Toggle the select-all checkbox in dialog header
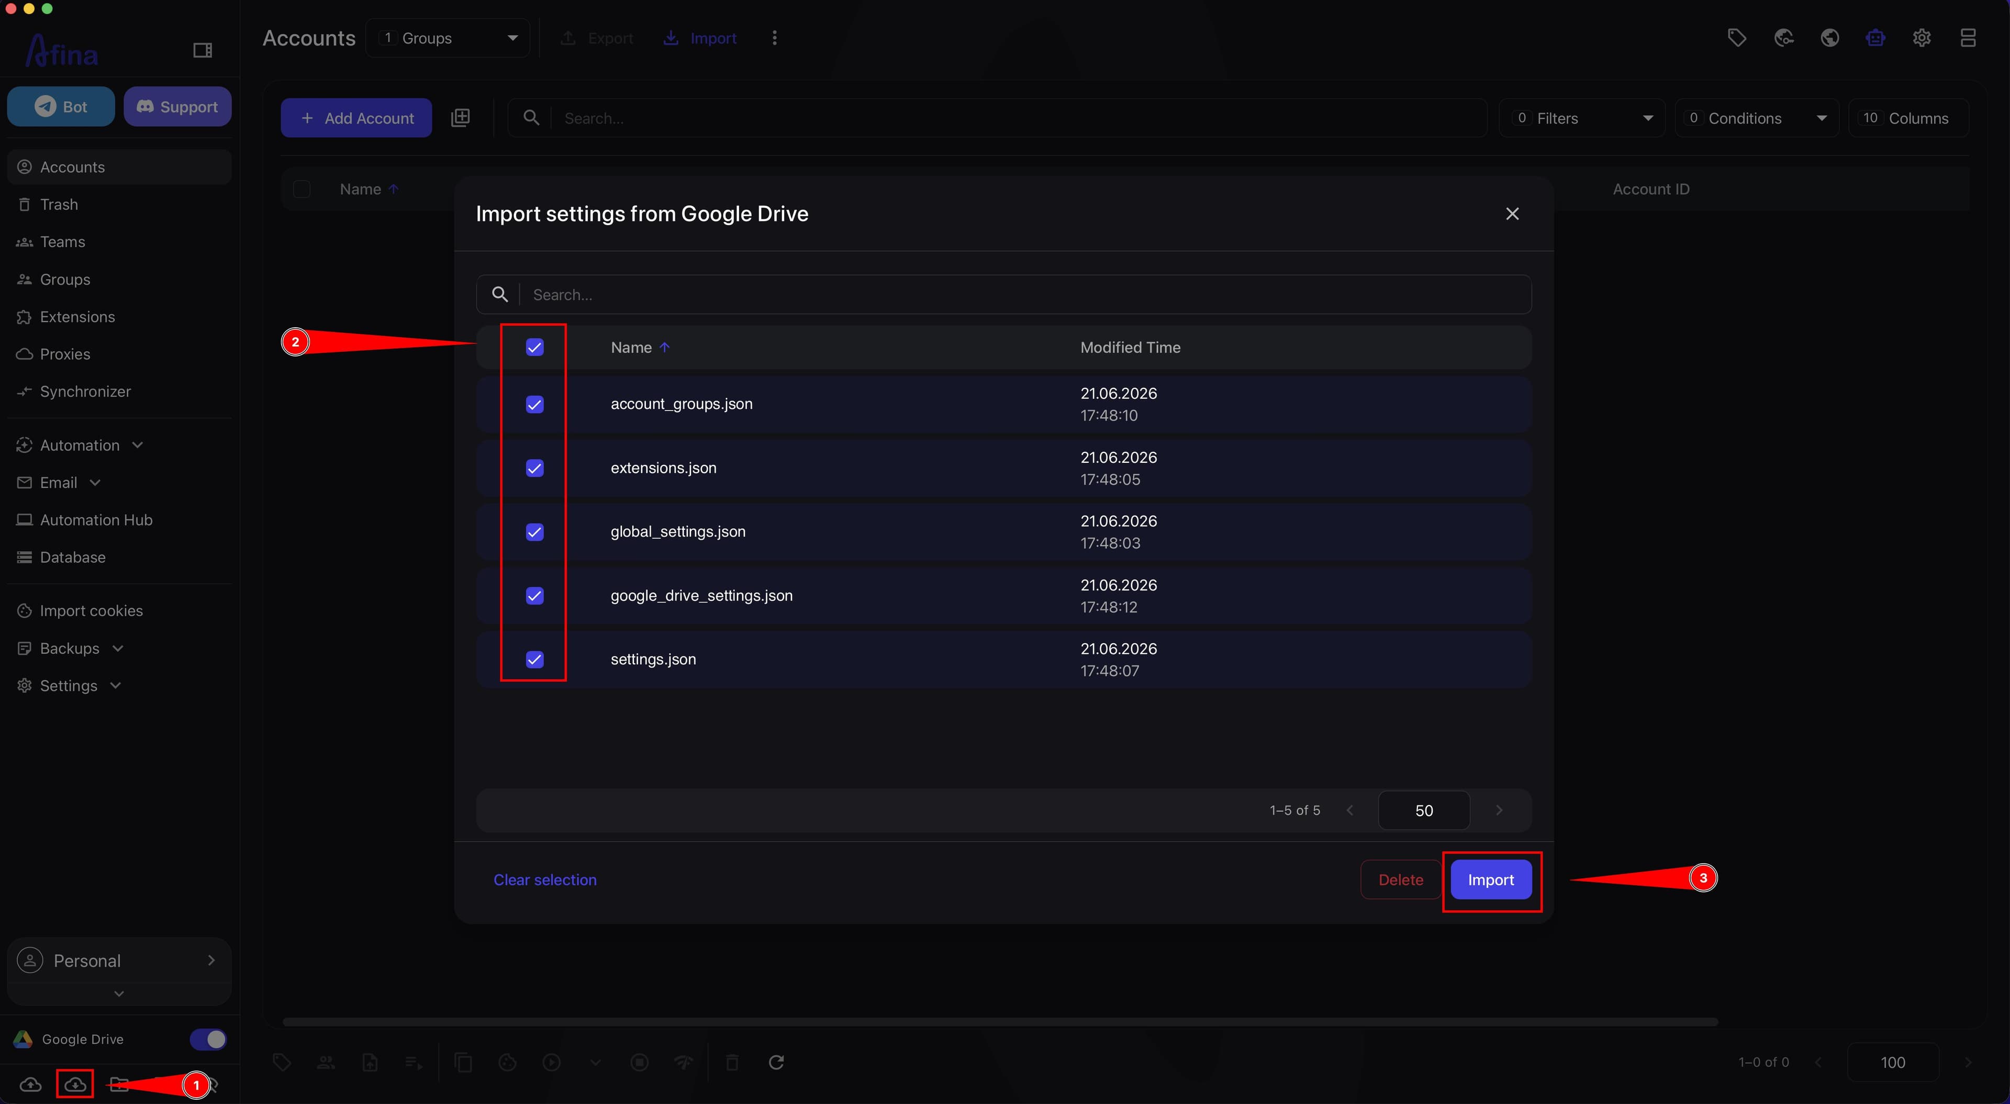 click(534, 347)
